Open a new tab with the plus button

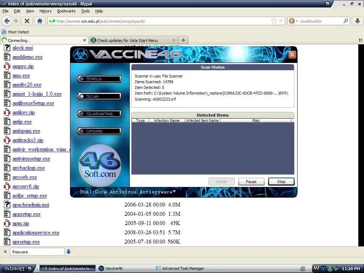coord(183,40)
